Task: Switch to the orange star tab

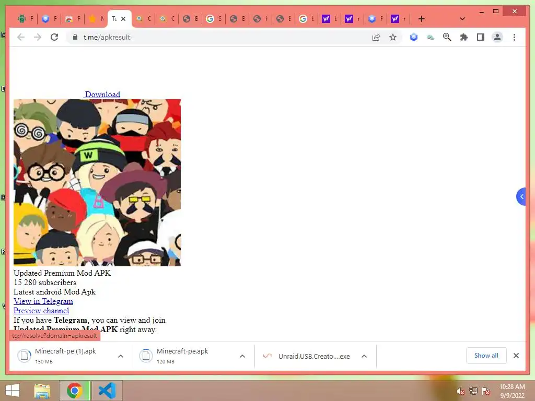Action: pos(96,19)
